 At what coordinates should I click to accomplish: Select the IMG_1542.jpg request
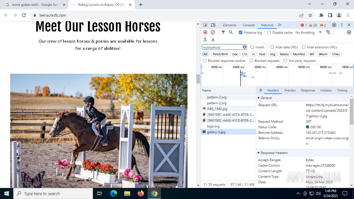(228, 109)
